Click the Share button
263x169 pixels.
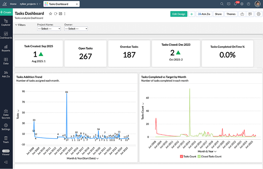[x=218, y=14]
